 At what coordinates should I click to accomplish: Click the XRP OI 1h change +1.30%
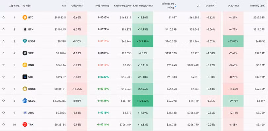[x=210, y=53]
